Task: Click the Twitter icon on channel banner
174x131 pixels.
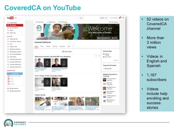Action: (116, 38)
